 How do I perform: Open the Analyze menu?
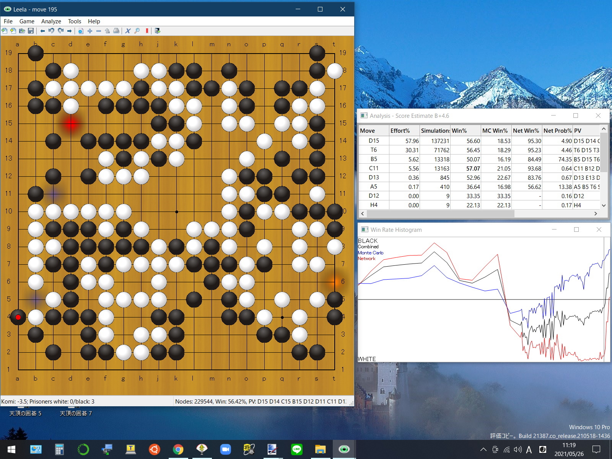[x=51, y=21]
